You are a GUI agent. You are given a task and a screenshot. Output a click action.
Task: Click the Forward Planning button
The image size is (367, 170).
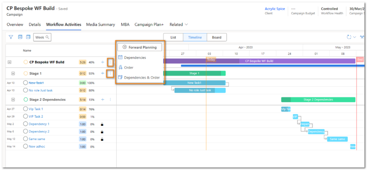pyautogui.click(x=139, y=47)
